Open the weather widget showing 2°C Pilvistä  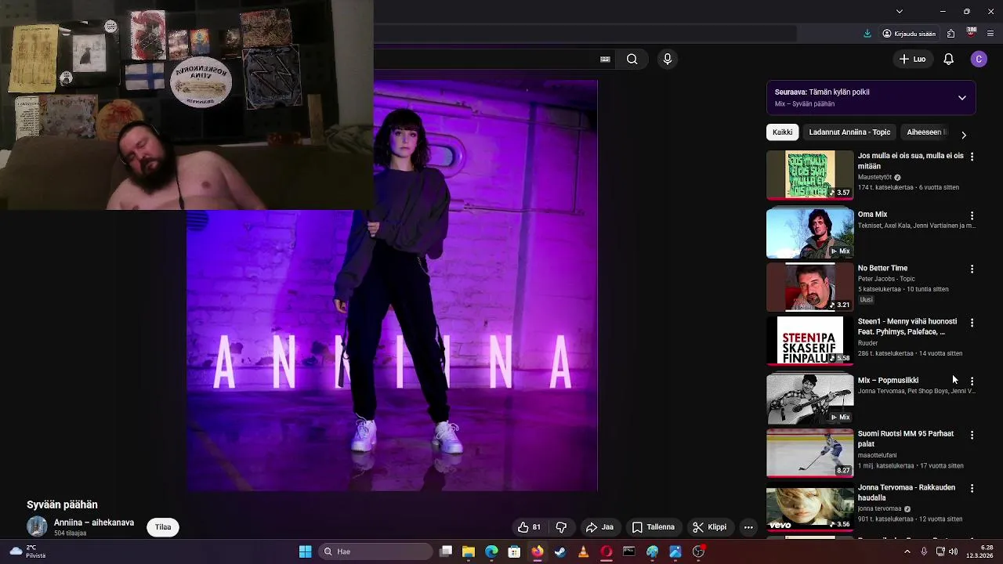point(28,551)
